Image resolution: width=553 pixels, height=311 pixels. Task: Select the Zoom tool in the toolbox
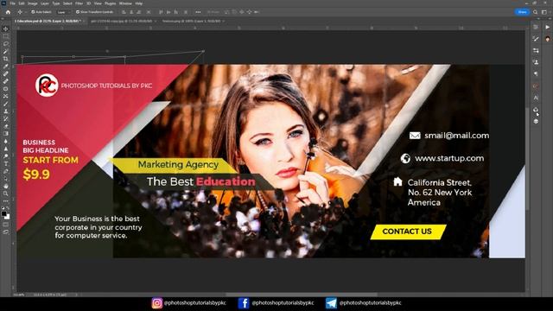pyautogui.click(x=6, y=194)
